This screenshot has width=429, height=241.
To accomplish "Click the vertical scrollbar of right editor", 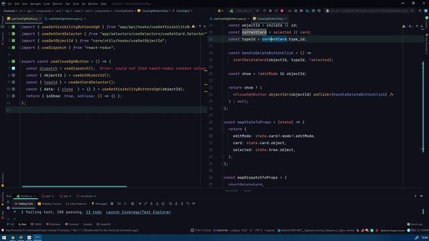I will pos(423,107).
